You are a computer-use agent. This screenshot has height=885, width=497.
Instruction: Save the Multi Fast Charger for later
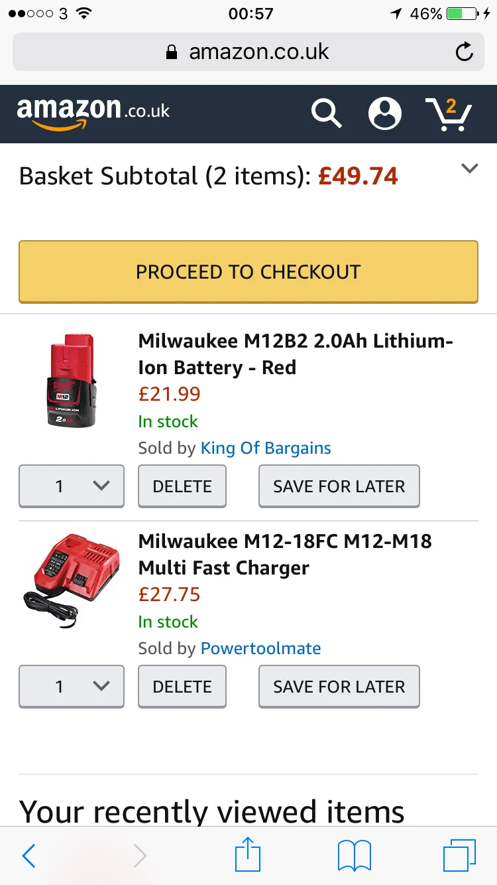(x=339, y=687)
